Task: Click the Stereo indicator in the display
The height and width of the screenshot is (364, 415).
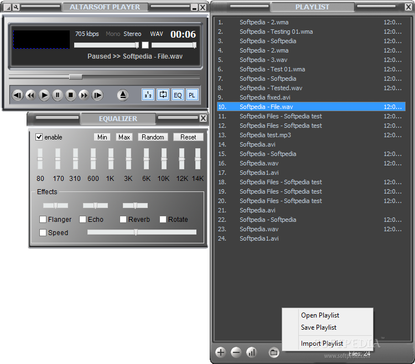Action: coord(132,34)
